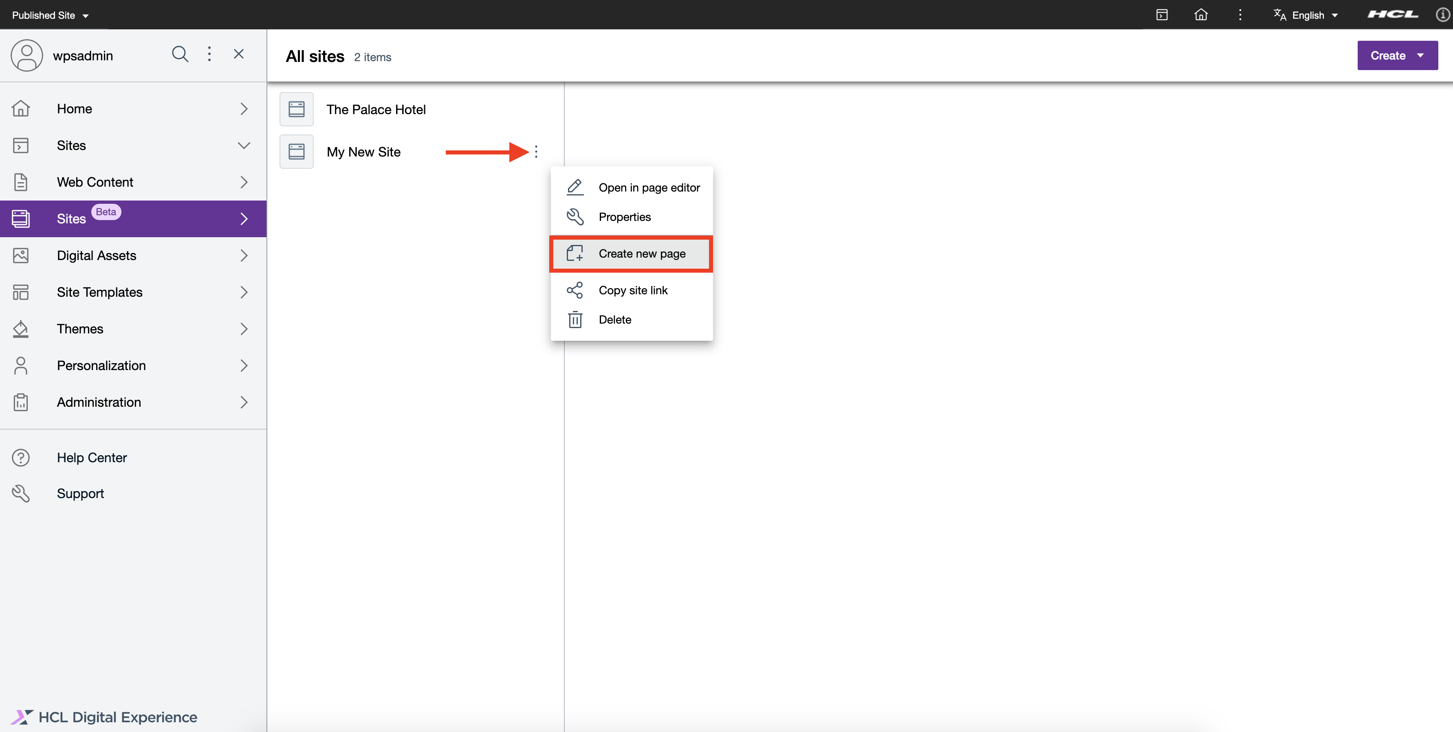Viewport: 1453px width, 732px height.
Task: Select the Digital Assets icon in sidebar
Action: pyautogui.click(x=21, y=255)
